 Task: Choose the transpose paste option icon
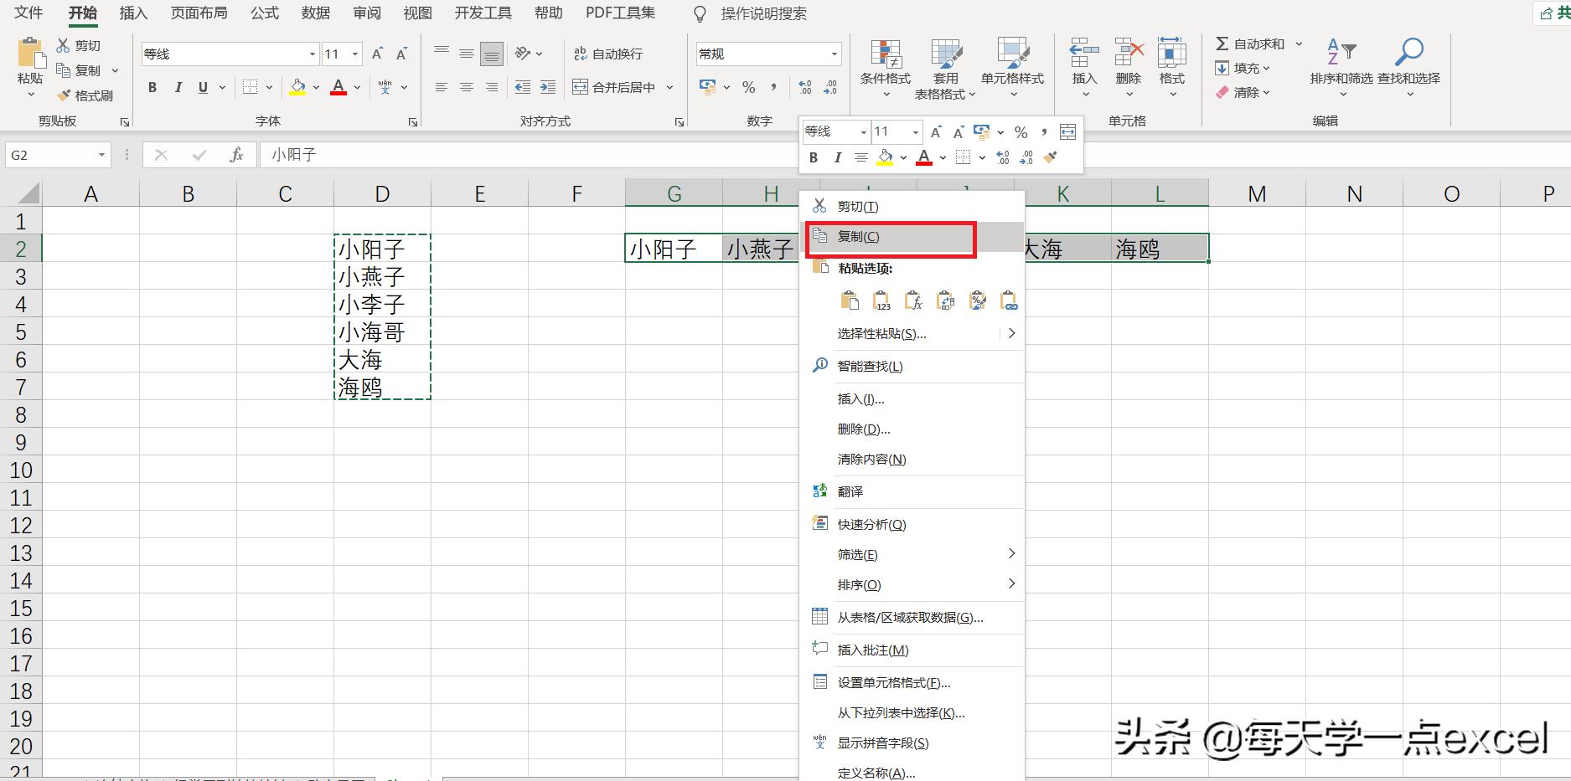[x=945, y=300]
